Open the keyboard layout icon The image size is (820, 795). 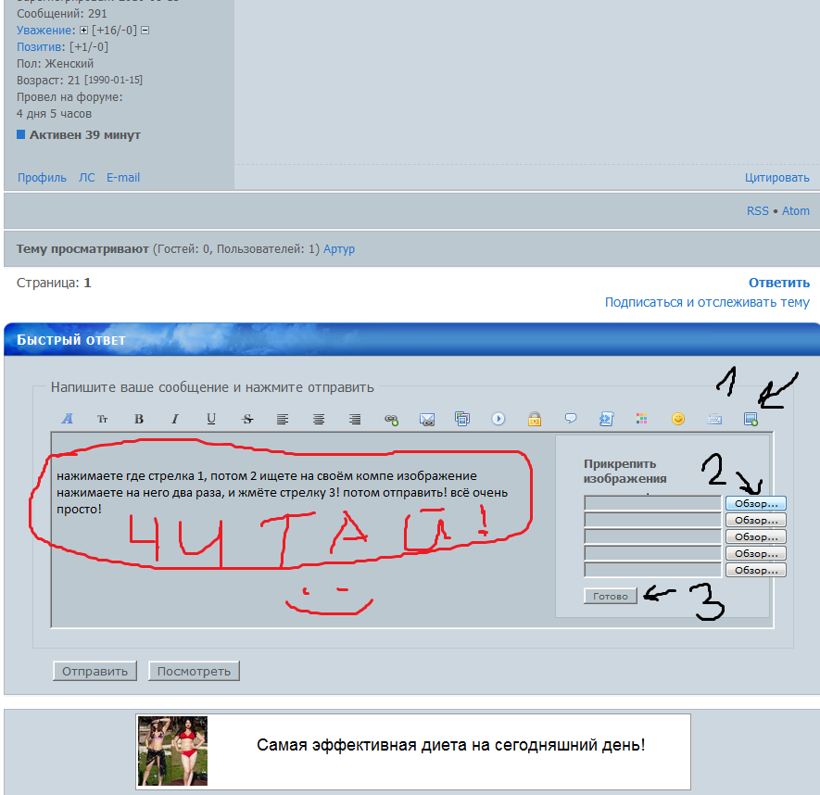point(714,419)
